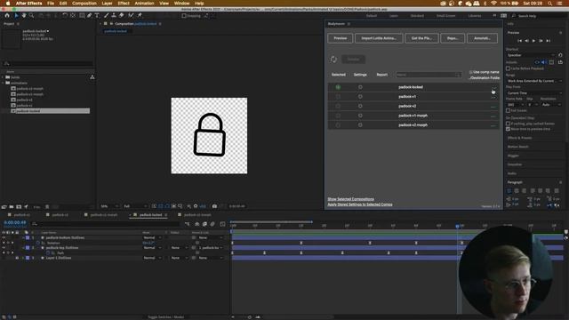
Task: Toggle selection circle for padlock-v1-morph
Action: (338, 116)
